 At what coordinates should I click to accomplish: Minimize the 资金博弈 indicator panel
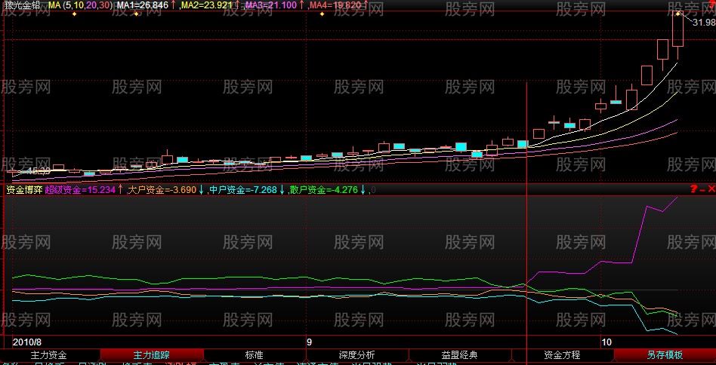[x=702, y=189]
